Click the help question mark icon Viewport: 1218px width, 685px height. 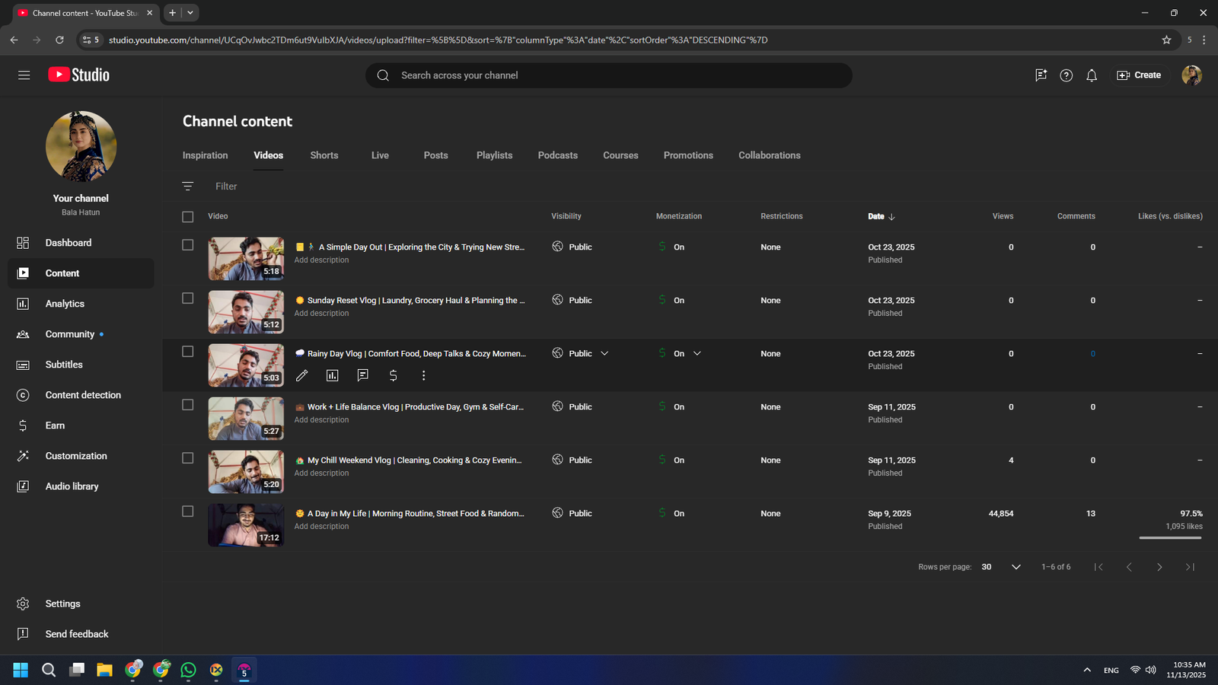1066,75
